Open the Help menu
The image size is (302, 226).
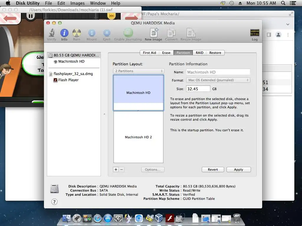click(x=116, y=3)
